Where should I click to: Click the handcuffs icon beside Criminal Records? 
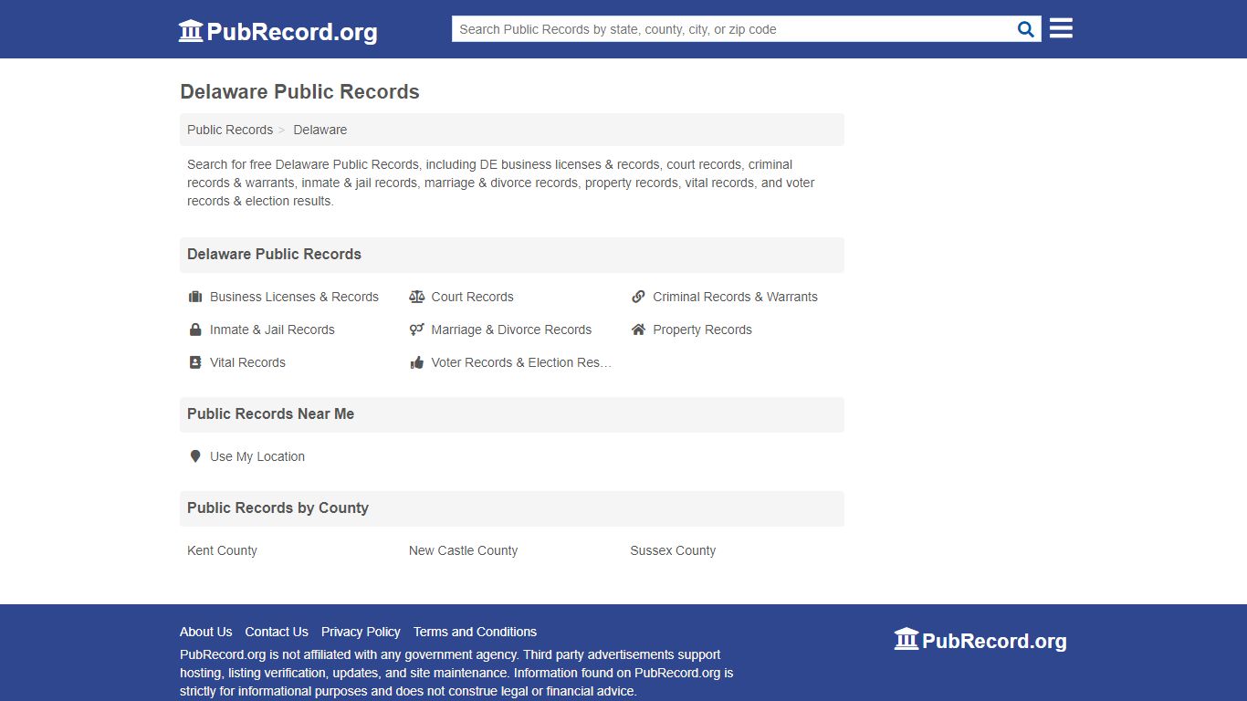638,297
